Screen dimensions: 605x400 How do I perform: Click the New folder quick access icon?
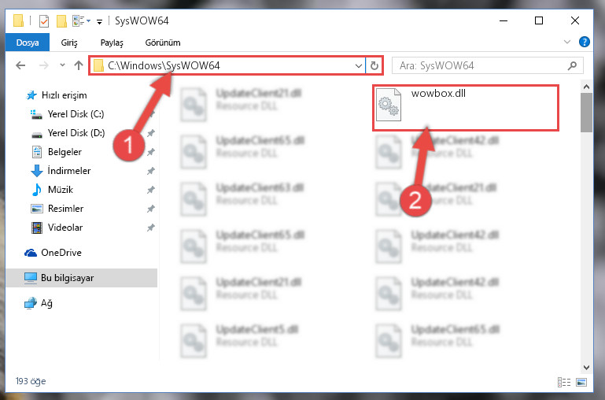[x=61, y=20]
